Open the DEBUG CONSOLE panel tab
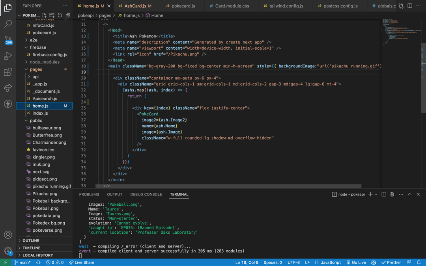Screen dimensions: 426x266 point(146,194)
